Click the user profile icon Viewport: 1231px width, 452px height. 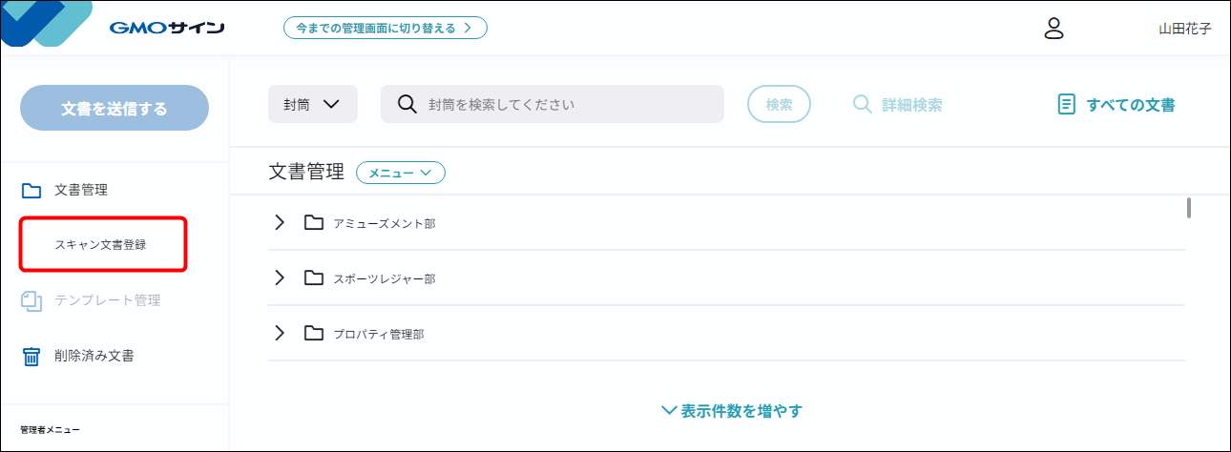1054,28
